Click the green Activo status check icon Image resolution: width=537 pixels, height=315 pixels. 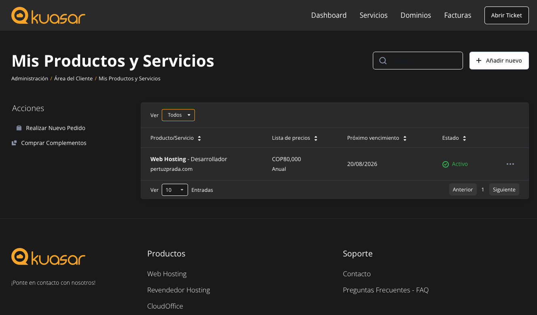coord(445,164)
